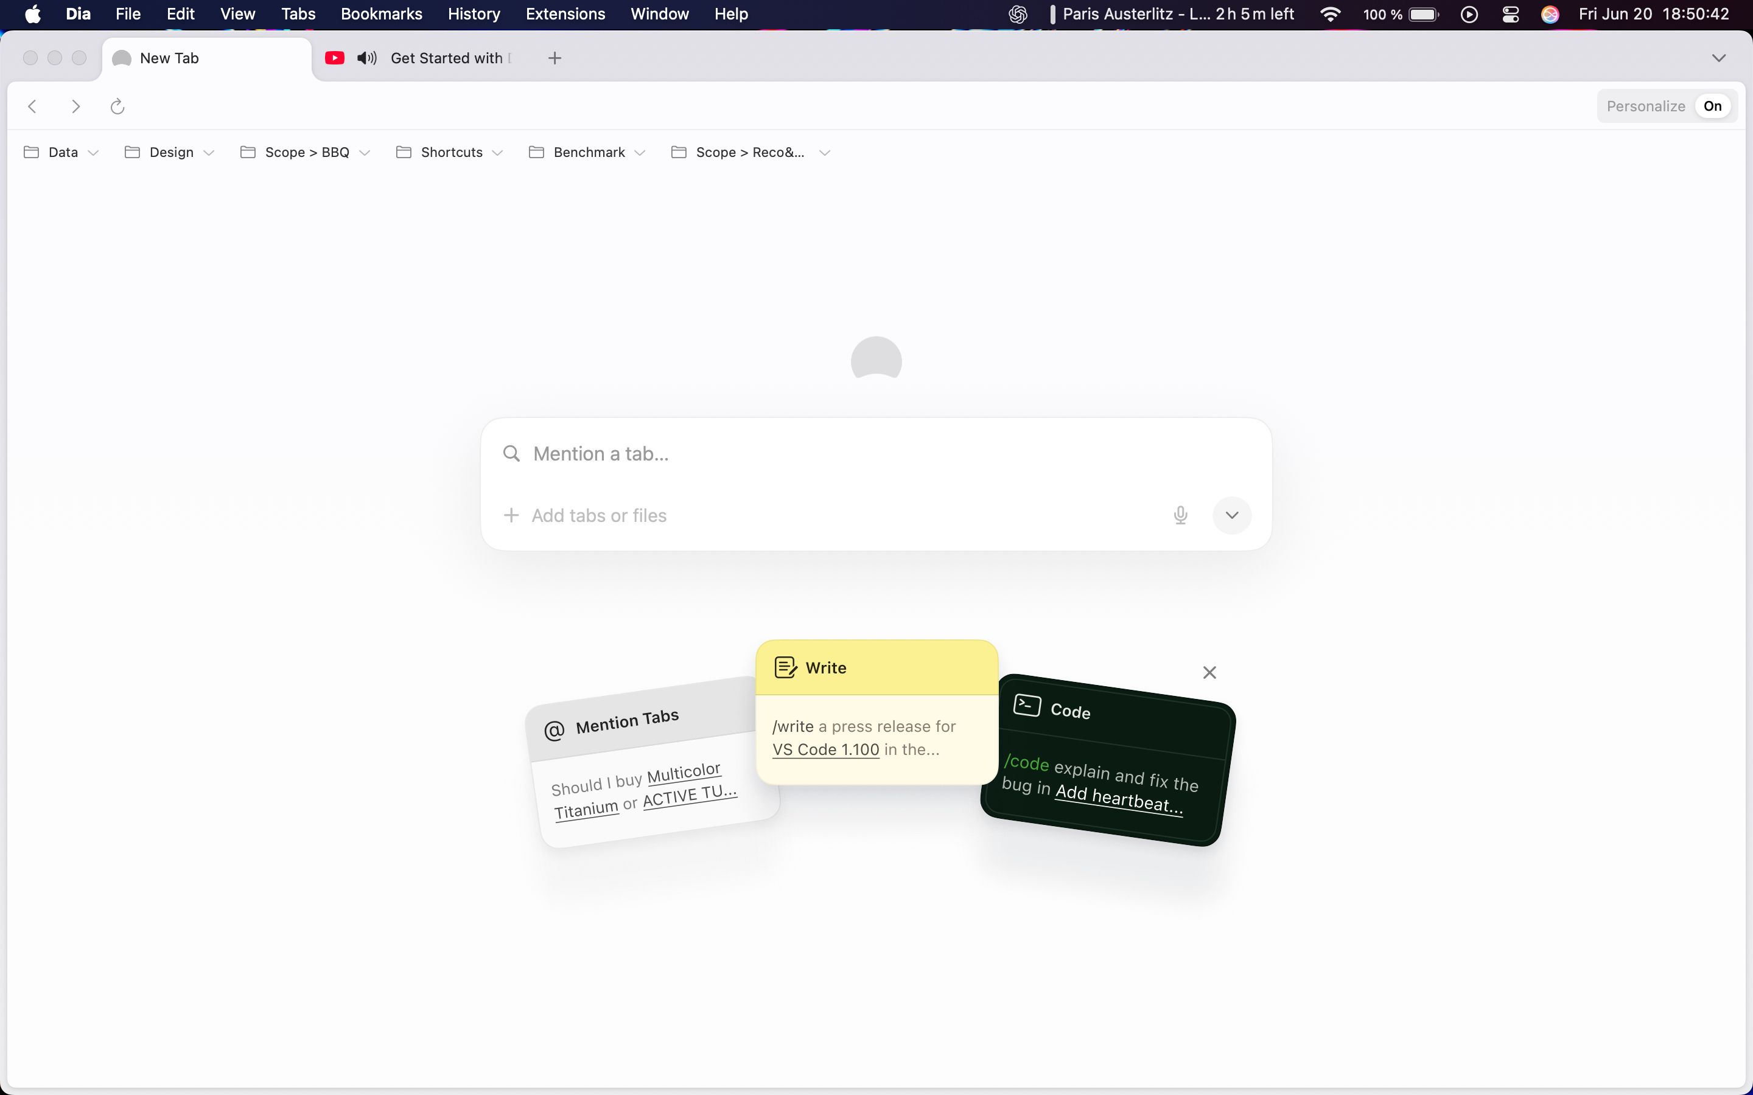Click the colorful Siri-like menu bar icon
Image resolution: width=1753 pixels, height=1095 pixels.
click(1550, 15)
